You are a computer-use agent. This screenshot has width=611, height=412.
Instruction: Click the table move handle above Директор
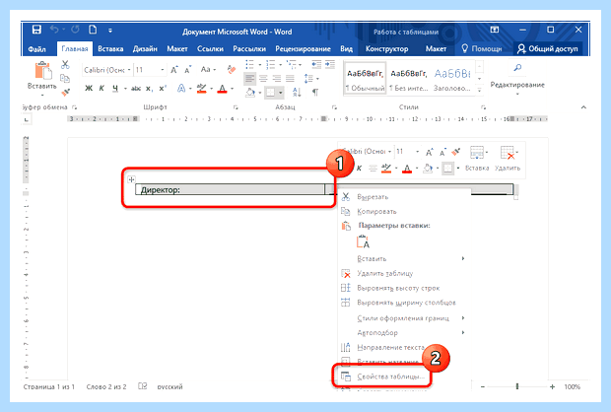[131, 179]
